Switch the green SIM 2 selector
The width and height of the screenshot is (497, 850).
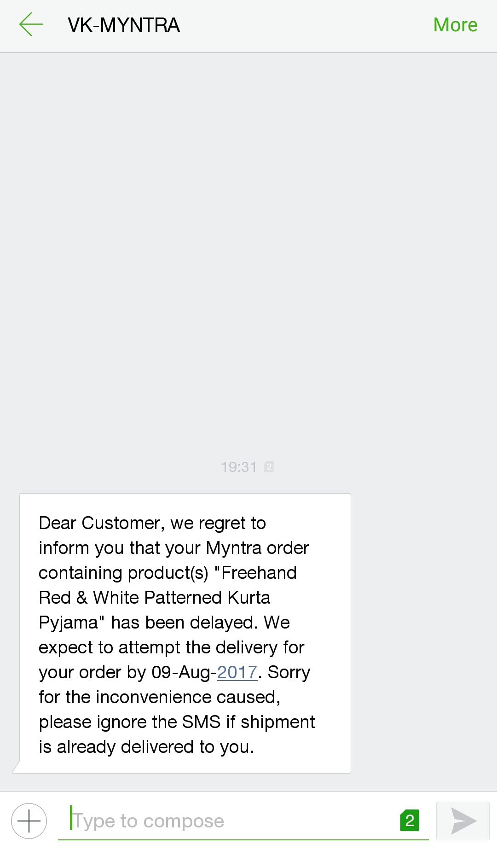pos(410,820)
